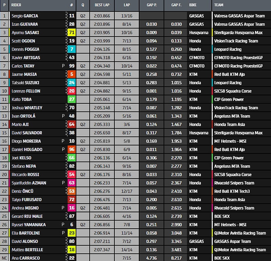
Task: Click the pit indicator P beside Carlos Tatay
Action: (63, 66)
